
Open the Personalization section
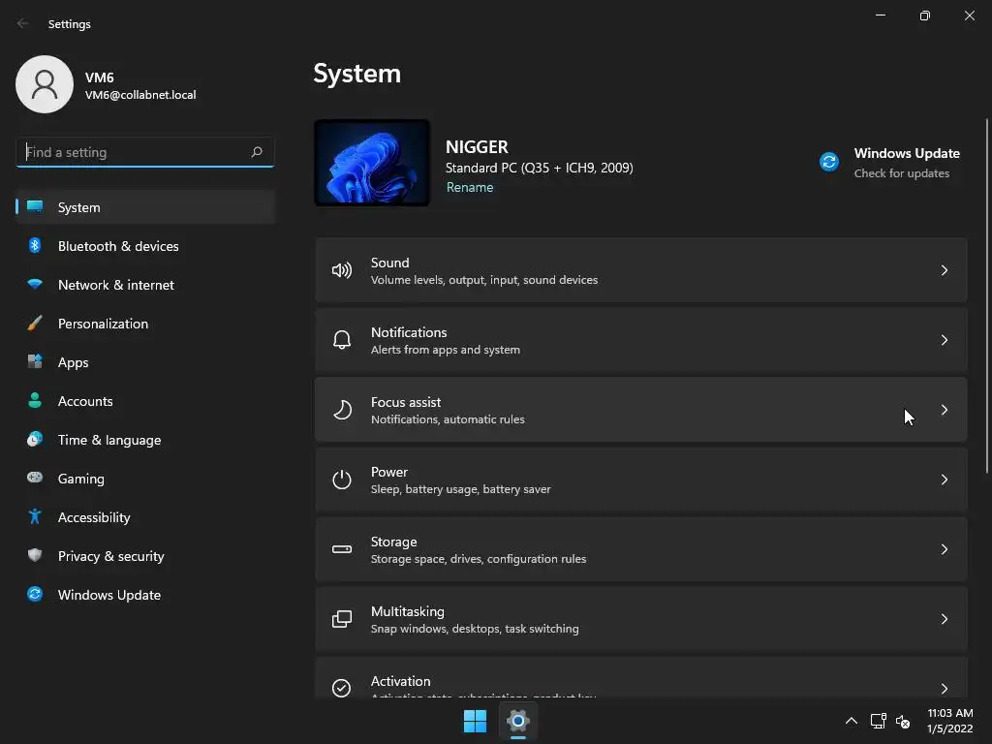tap(103, 324)
